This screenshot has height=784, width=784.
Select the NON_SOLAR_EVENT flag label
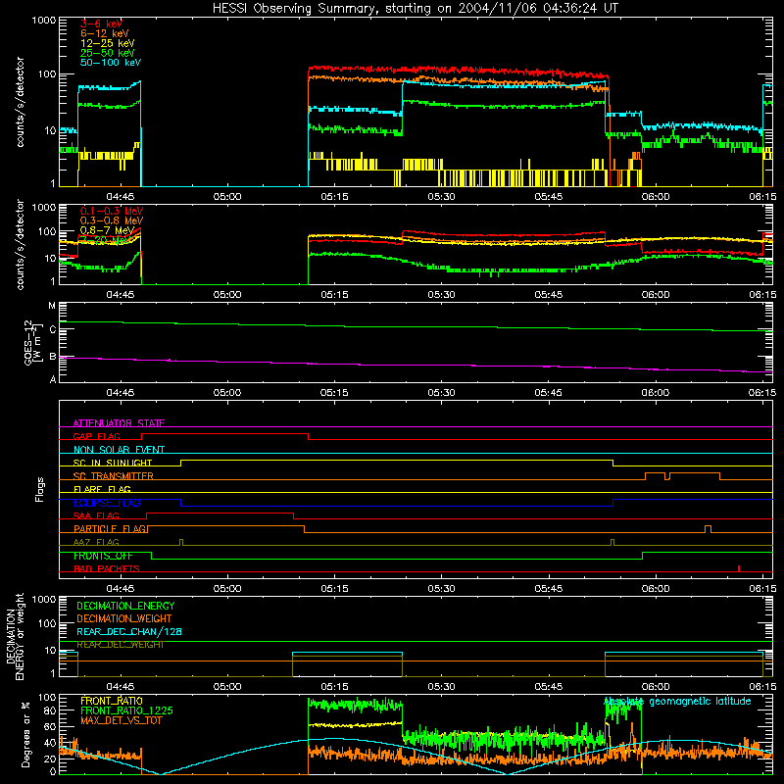coord(119,450)
